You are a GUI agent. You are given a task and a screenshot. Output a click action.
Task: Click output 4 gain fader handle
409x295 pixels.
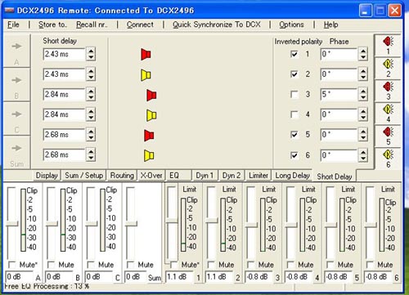click(x=291, y=226)
